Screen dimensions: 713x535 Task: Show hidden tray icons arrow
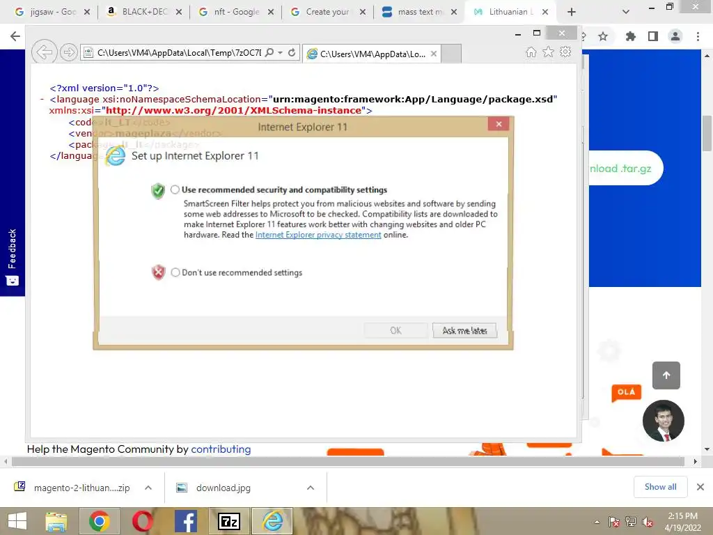point(597,522)
